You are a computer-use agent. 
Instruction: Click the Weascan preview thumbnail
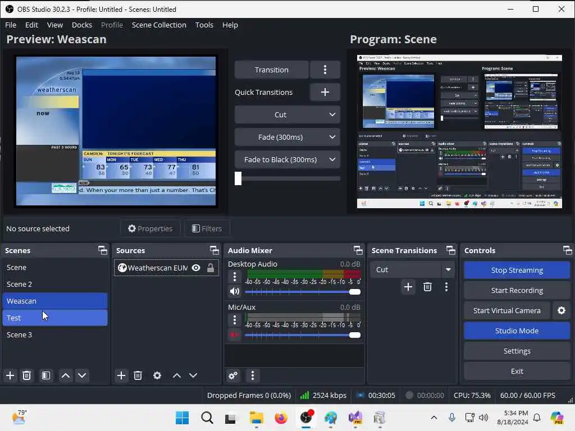(x=116, y=131)
